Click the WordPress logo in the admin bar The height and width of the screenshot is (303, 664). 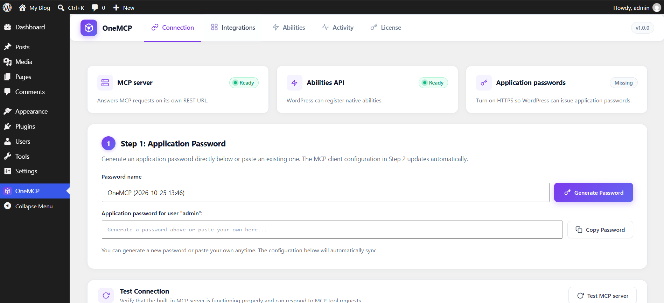(7, 8)
